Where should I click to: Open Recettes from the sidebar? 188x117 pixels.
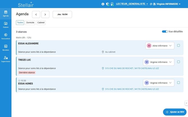pyautogui.click(x=6, y=47)
